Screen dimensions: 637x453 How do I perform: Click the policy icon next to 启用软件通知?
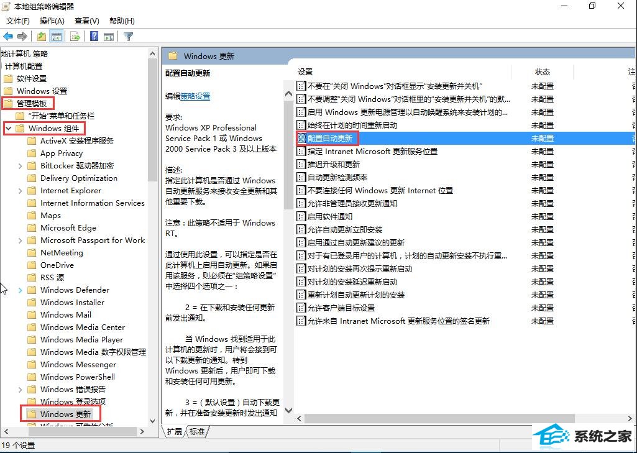(x=301, y=216)
